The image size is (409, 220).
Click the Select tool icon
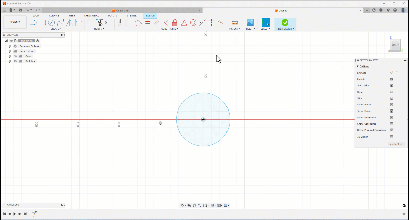click(265, 23)
